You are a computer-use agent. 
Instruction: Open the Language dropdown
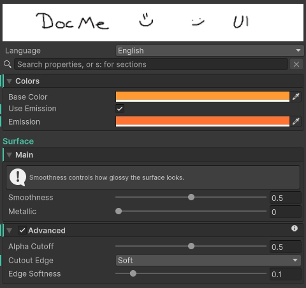pos(210,51)
